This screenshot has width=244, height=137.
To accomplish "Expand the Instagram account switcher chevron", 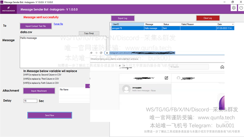I will tap(153, 78).
